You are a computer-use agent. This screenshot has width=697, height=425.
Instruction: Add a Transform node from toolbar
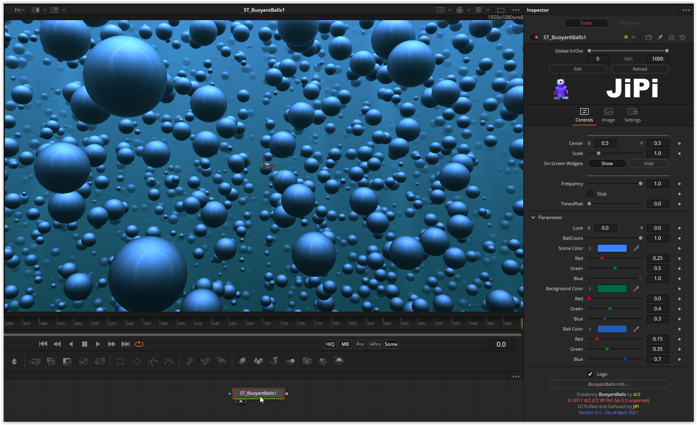pyautogui.click(x=100, y=361)
